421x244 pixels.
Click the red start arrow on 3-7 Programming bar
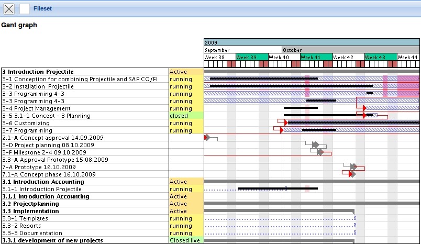coord(282,130)
